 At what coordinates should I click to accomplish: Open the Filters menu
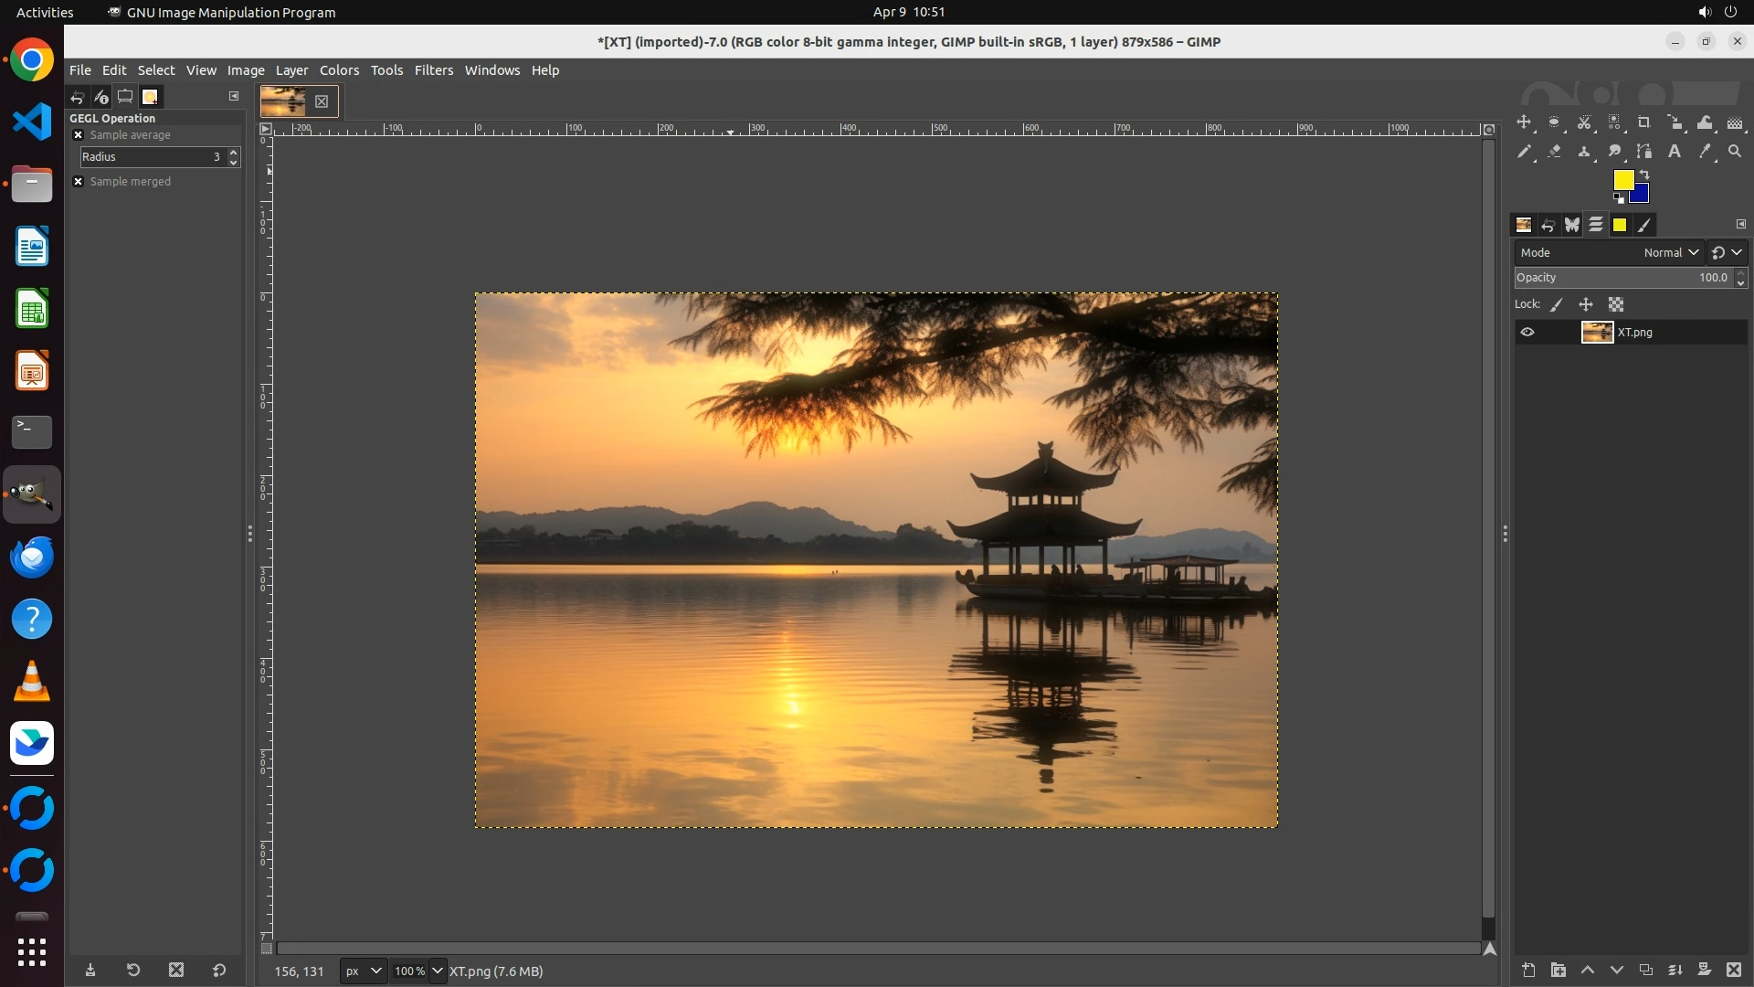[433, 70]
